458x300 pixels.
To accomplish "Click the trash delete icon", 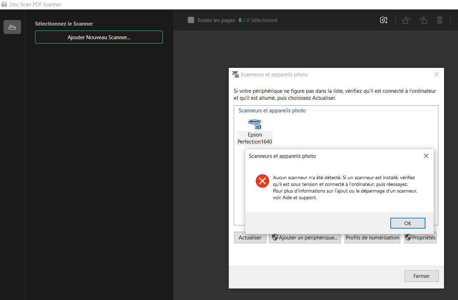I will (x=440, y=20).
